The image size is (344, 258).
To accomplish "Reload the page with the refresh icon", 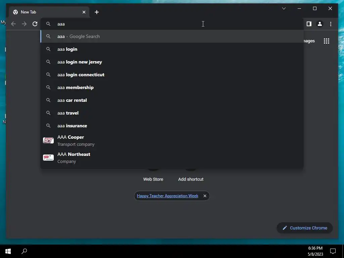I will (x=35, y=24).
